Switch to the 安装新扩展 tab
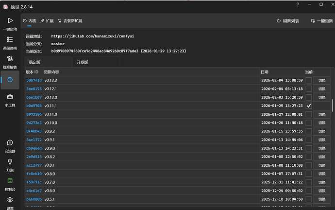335x210 pixels. coord(70,21)
